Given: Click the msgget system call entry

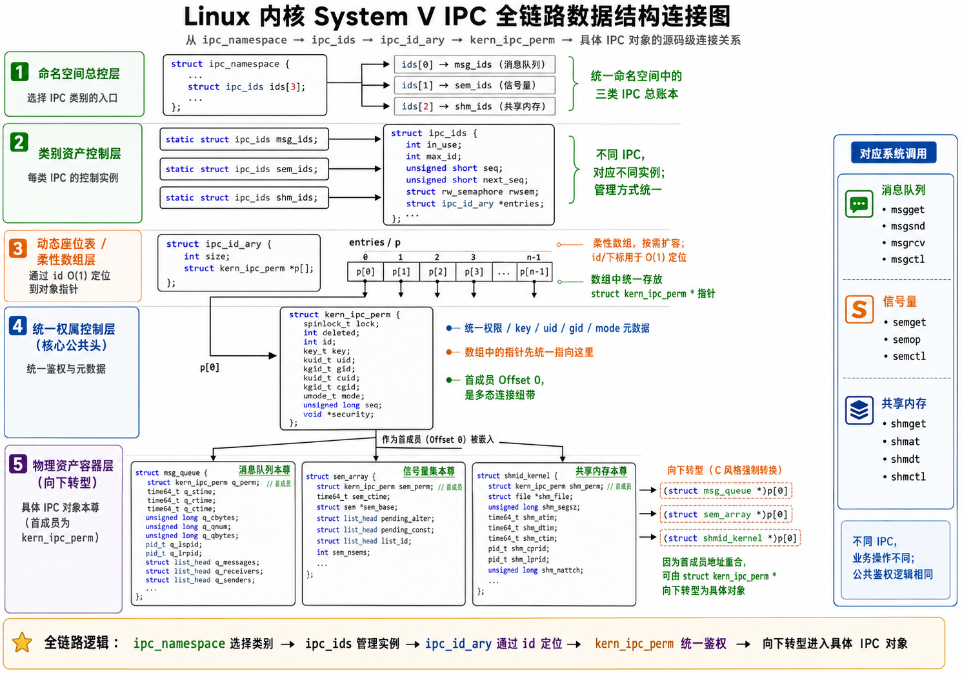Looking at the screenshot, I should (x=907, y=209).
